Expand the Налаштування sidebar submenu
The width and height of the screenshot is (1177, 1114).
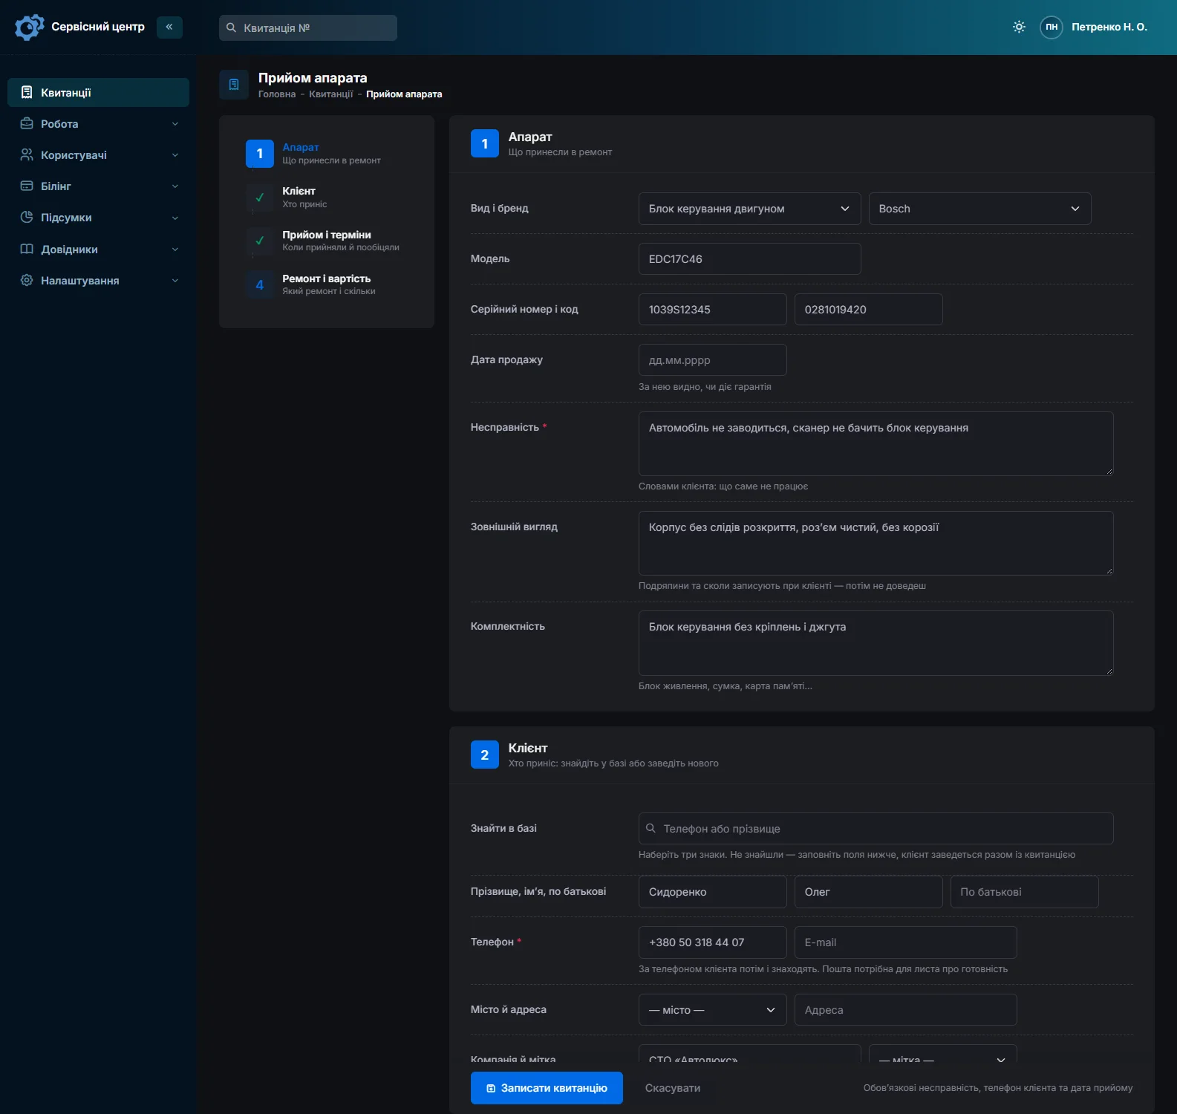point(175,281)
